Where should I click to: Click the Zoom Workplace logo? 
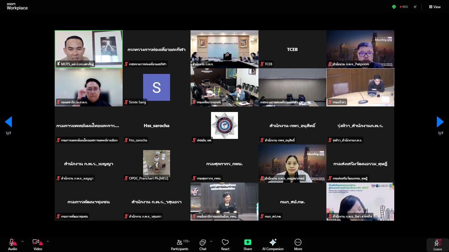[17, 6]
